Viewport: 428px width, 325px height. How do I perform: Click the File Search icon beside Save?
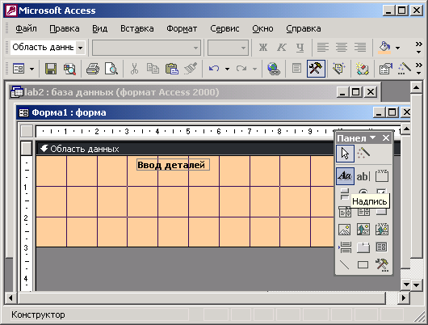click(x=70, y=69)
